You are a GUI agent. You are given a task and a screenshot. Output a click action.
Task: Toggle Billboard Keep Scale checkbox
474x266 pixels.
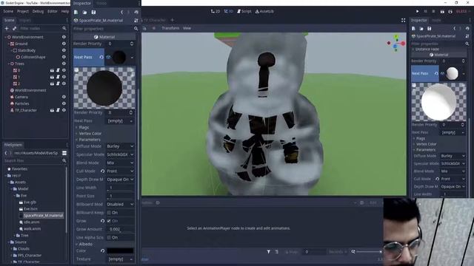109,213
